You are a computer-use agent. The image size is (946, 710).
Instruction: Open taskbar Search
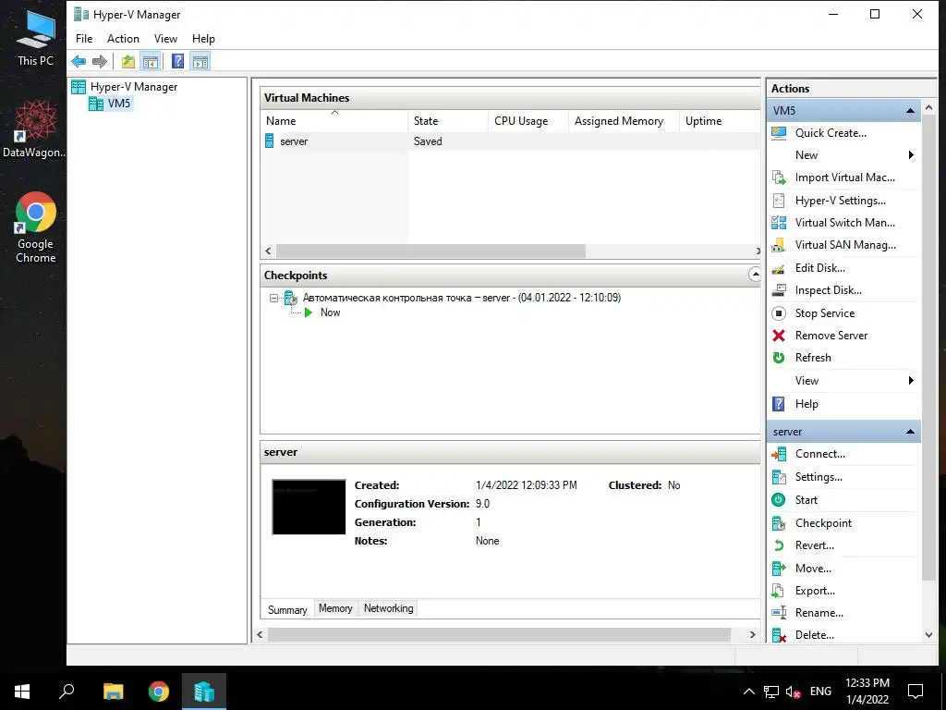[x=67, y=692]
